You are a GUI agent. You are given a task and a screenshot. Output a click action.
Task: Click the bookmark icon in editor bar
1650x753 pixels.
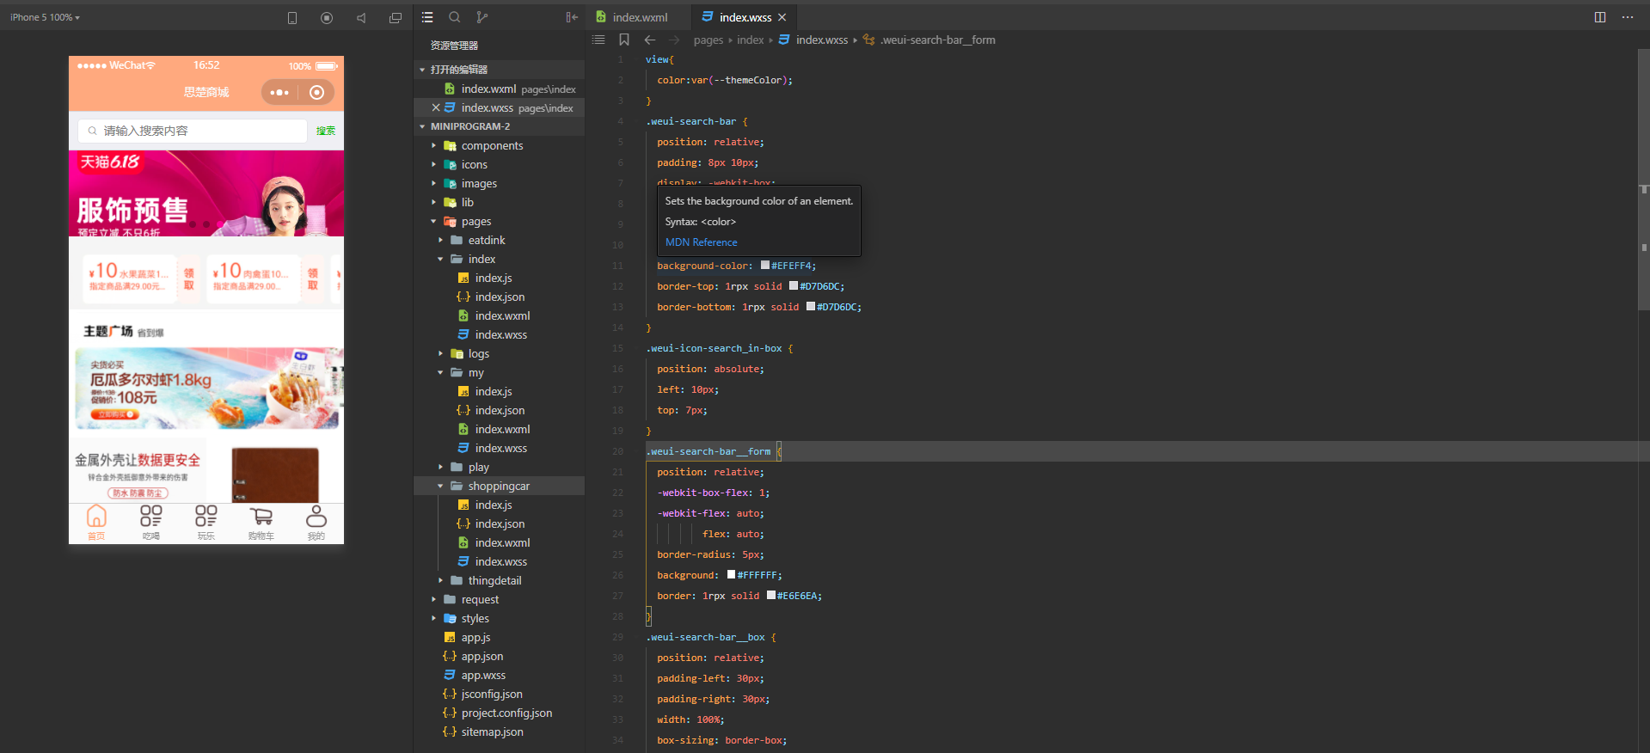pyautogui.click(x=624, y=40)
